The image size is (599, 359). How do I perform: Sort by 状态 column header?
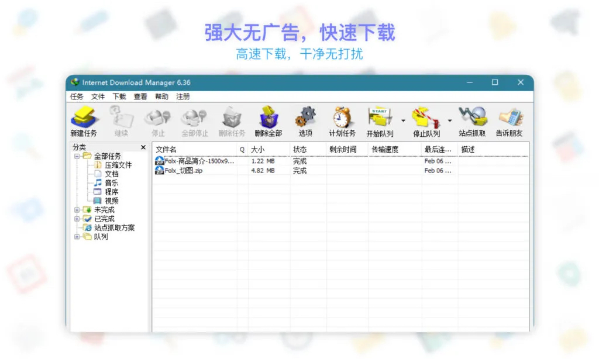(x=308, y=150)
